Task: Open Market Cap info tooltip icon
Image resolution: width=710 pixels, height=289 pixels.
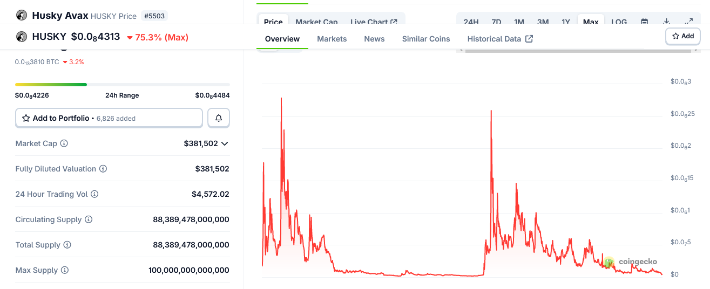Action: (64, 143)
